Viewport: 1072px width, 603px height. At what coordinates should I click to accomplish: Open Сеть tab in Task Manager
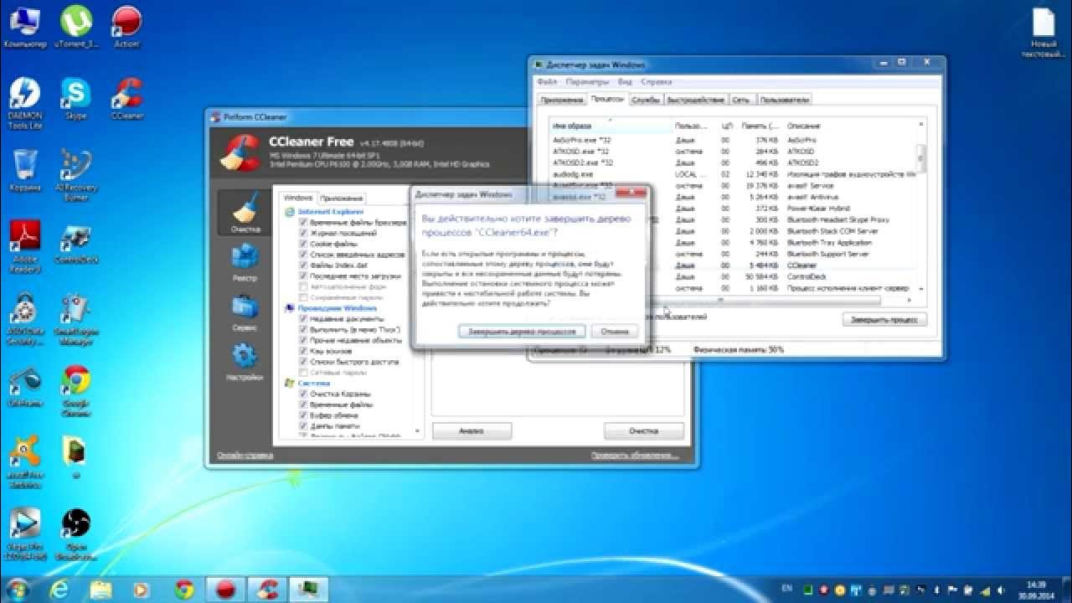[x=741, y=100]
